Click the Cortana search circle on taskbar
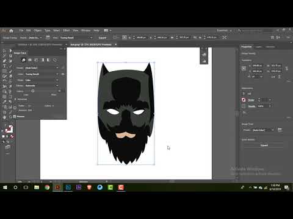 [x=15, y=187]
